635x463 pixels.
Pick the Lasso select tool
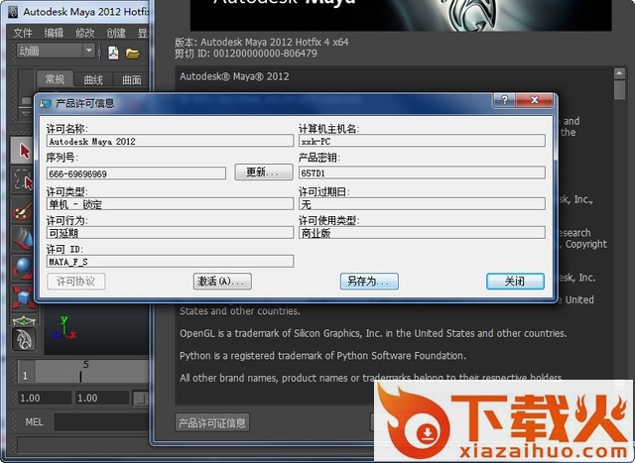click(22, 179)
